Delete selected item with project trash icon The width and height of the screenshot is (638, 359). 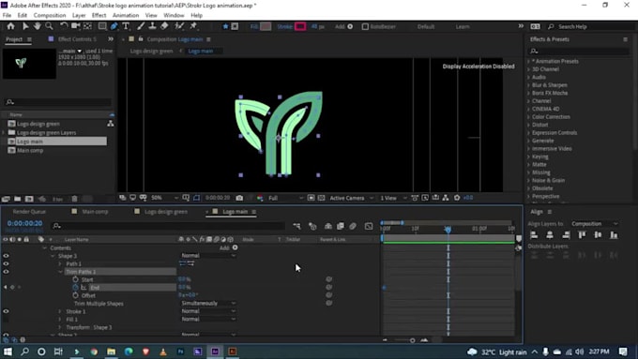[x=74, y=199]
